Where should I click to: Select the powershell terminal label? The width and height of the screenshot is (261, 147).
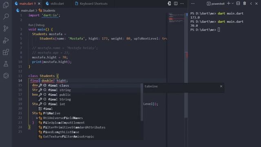click(216, 4)
